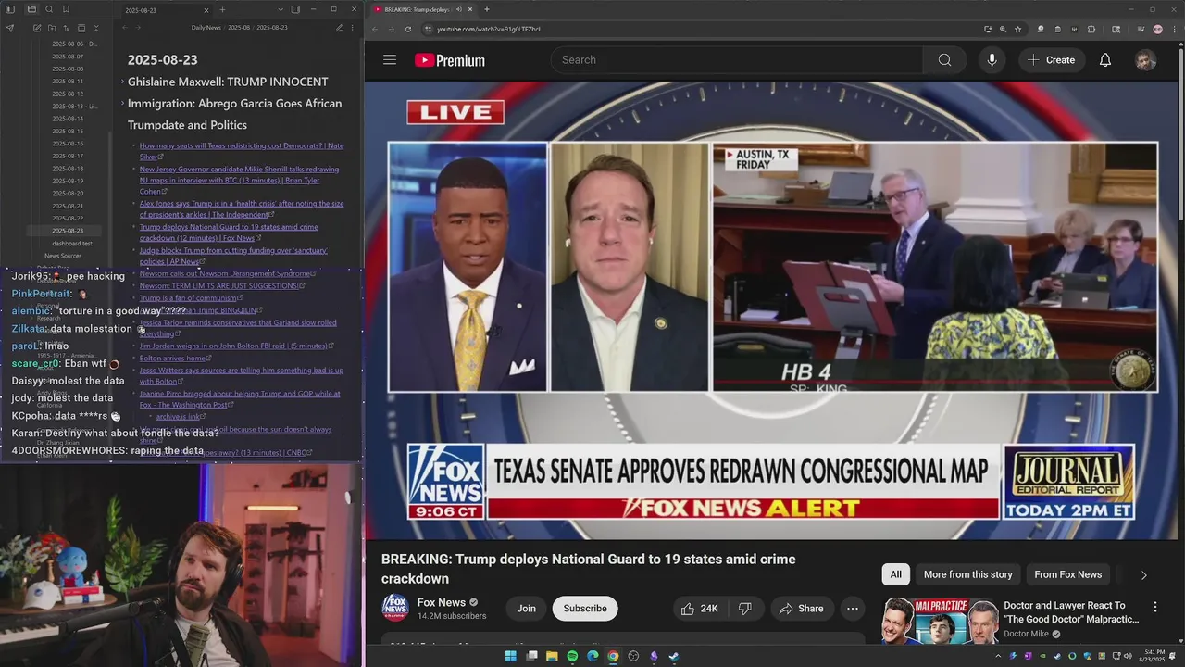Click the Daily News breadcrumb
This screenshot has width=1185, height=667.
[206, 28]
